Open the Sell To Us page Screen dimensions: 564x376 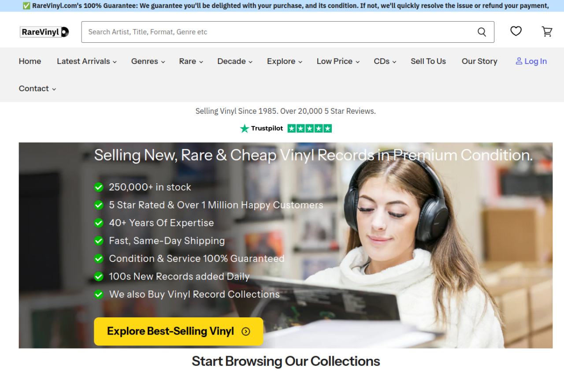point(428,61)
